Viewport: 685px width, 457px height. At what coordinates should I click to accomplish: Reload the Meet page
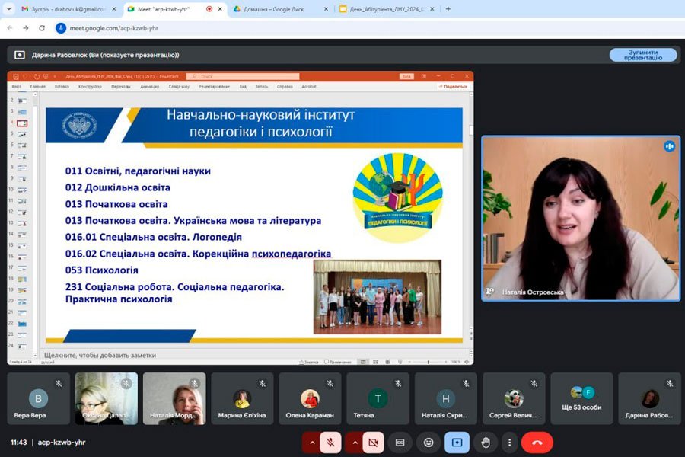coord(42,27)
